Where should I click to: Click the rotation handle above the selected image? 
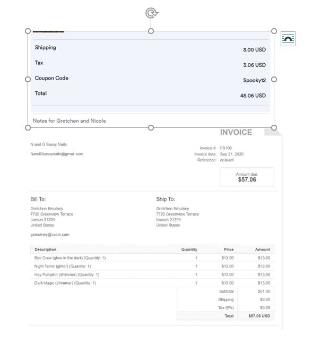[152, 13]
